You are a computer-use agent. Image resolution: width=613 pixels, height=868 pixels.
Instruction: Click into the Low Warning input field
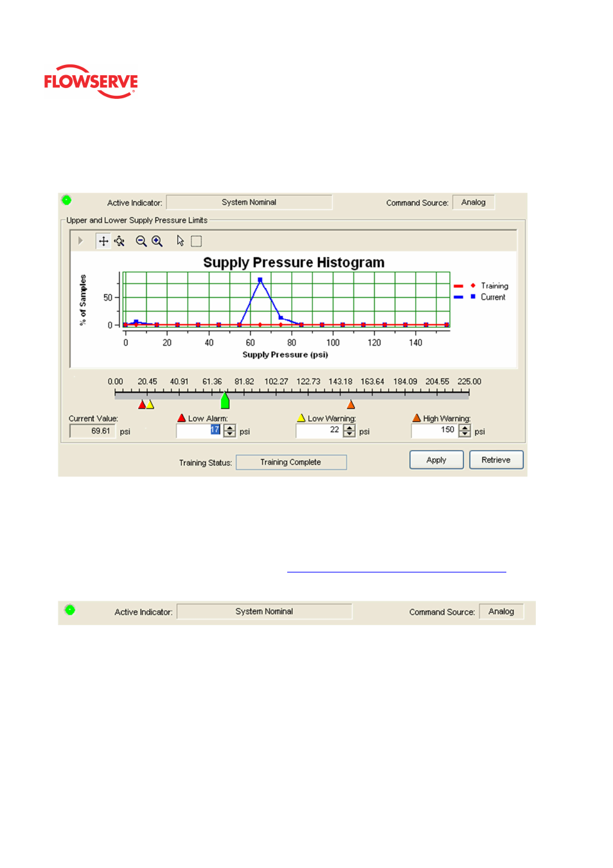(x=319, y=430)
